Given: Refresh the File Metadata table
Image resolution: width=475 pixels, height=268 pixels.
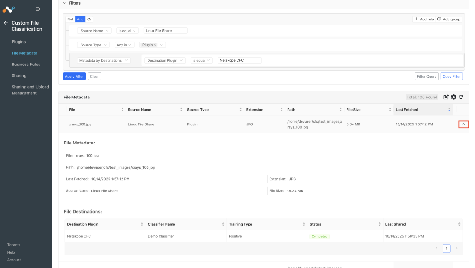Looking at the screenshot, I should click(x=461, y=97).
